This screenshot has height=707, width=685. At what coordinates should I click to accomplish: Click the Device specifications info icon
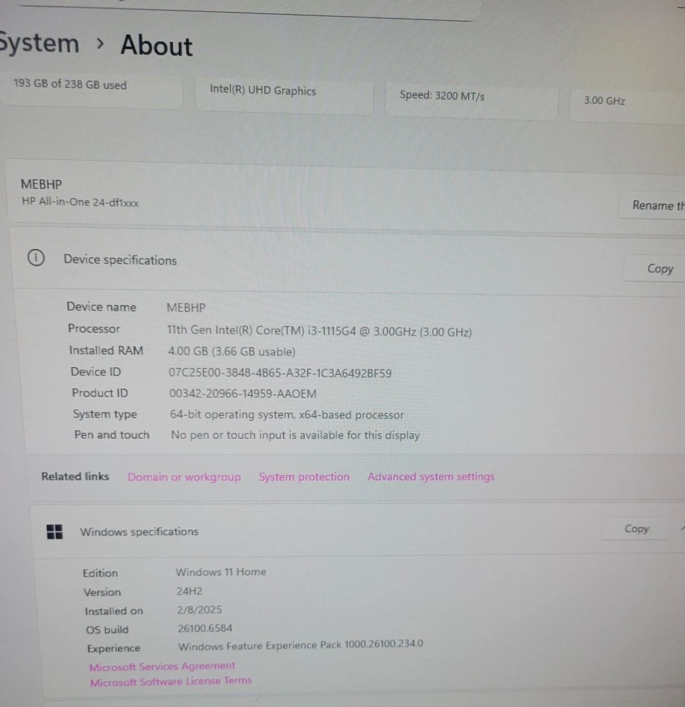(36, 258)
